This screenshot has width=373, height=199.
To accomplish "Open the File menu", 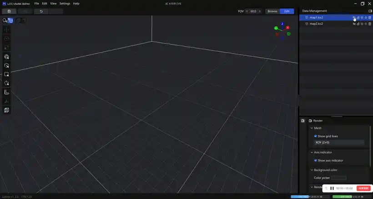I will [37, 4].
